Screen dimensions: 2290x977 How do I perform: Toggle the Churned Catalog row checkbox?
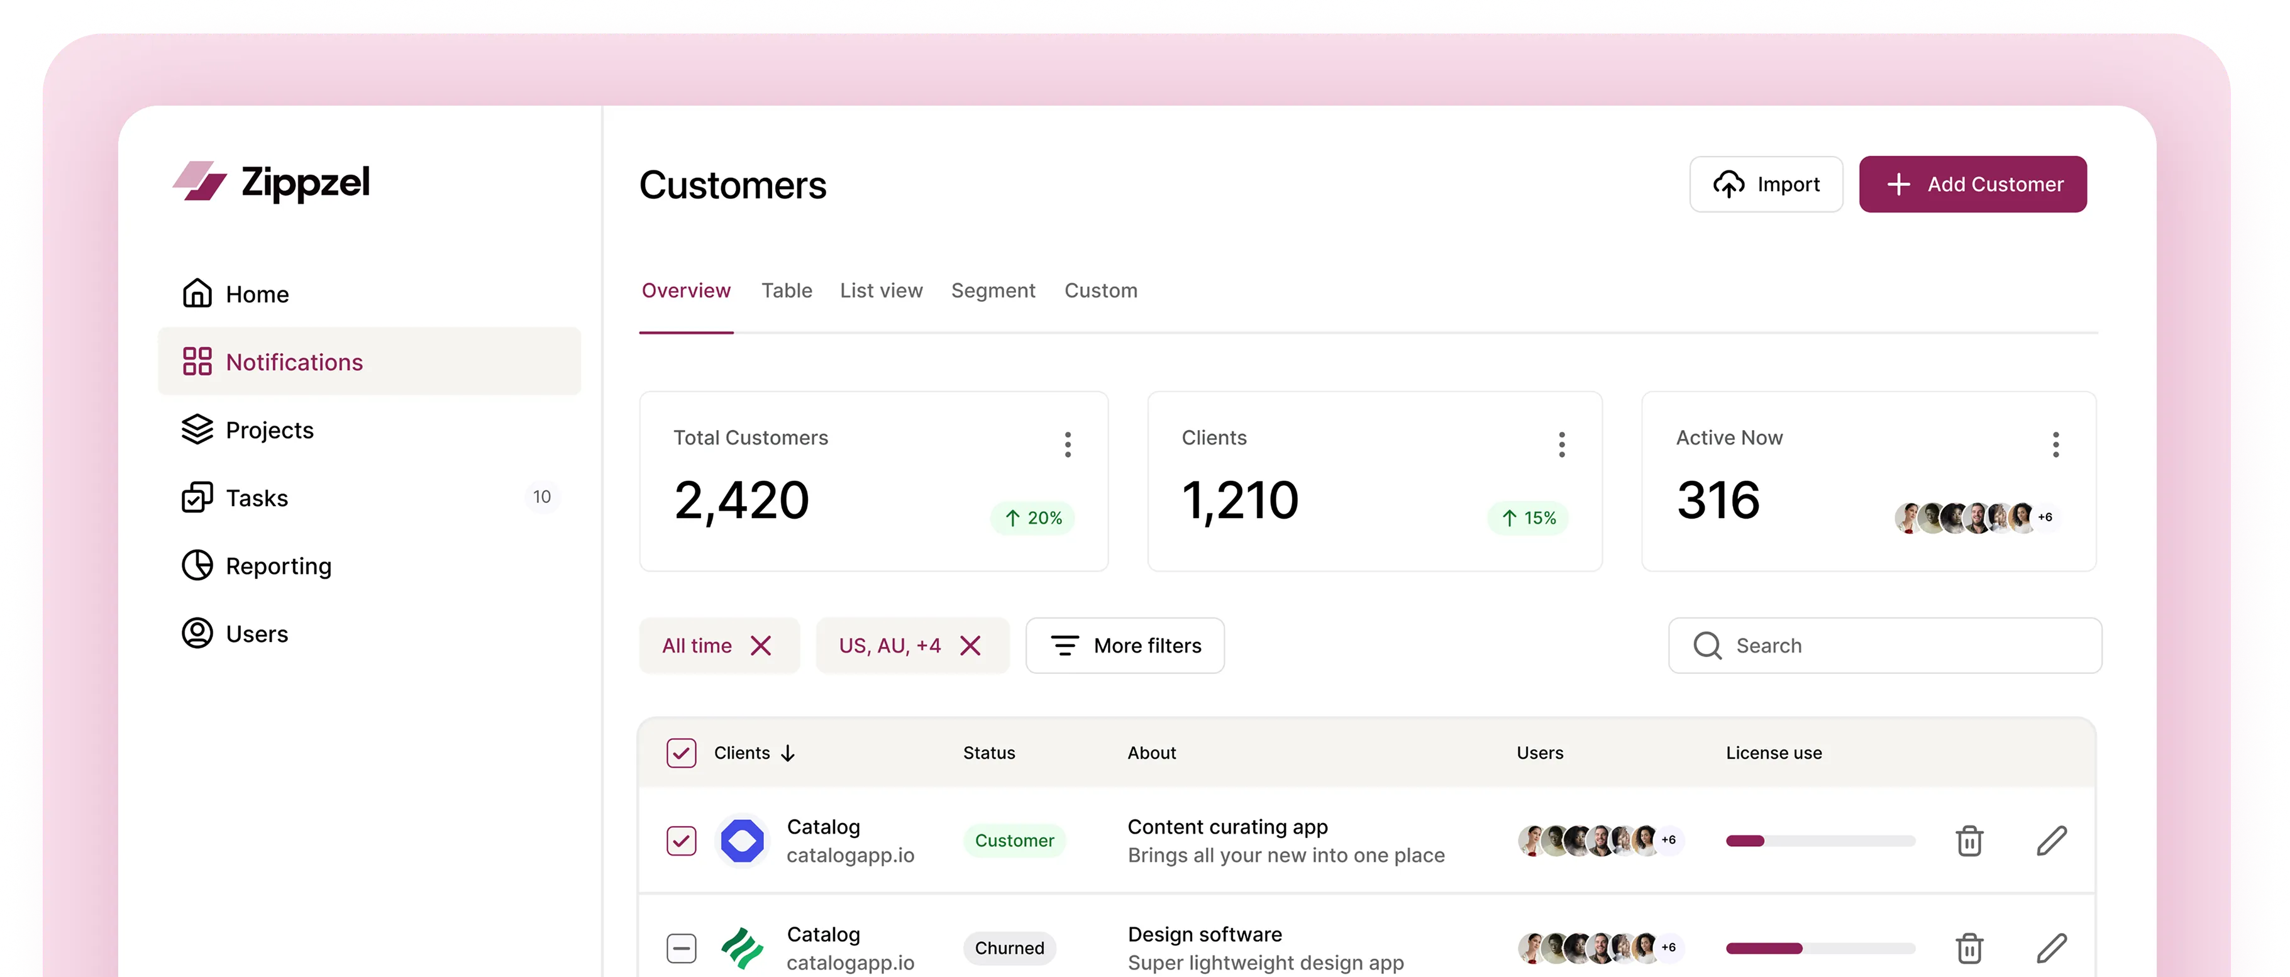(681, 947)
